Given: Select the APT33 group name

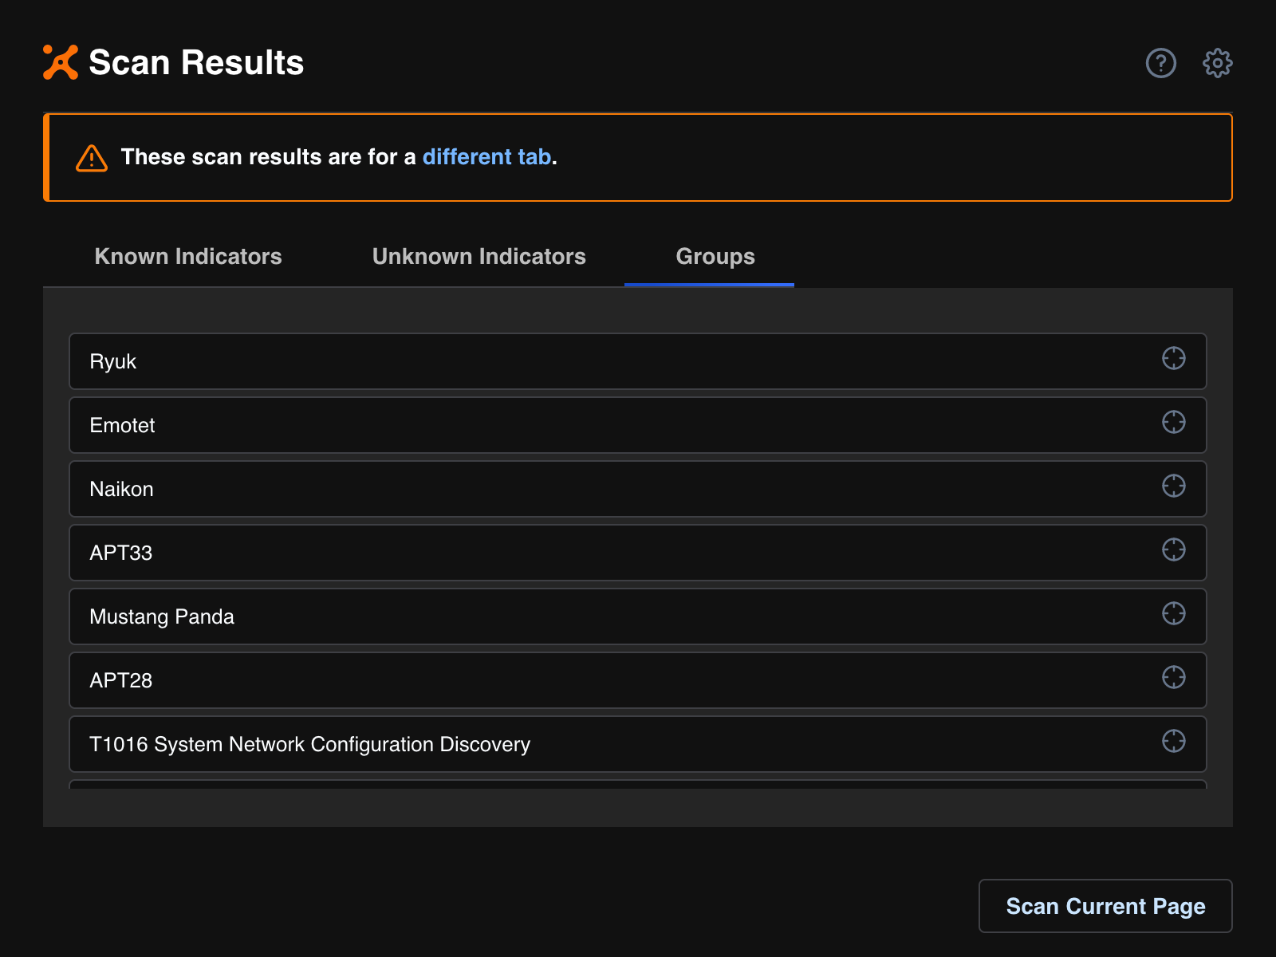Looking at the screenshot, I should pyautogui.click(x=120, y=553).
